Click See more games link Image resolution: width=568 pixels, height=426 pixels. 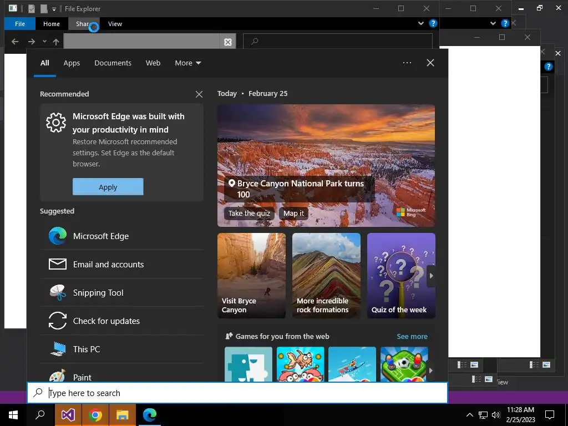click(412, 337)
